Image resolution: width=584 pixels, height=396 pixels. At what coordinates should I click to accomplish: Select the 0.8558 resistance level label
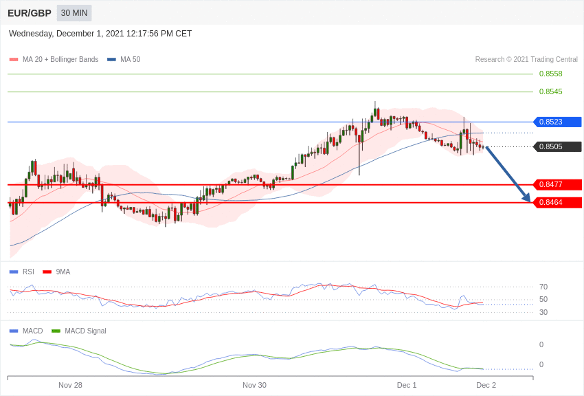pos(551,74)
